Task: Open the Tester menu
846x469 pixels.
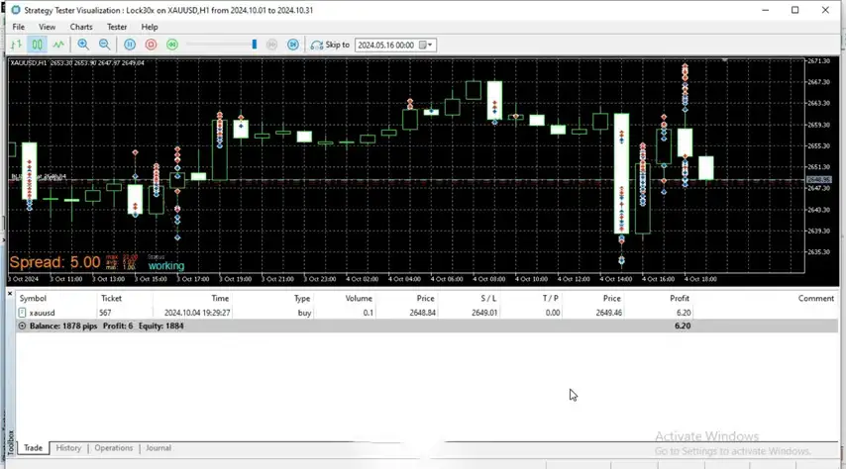Action: click(117, 27)
